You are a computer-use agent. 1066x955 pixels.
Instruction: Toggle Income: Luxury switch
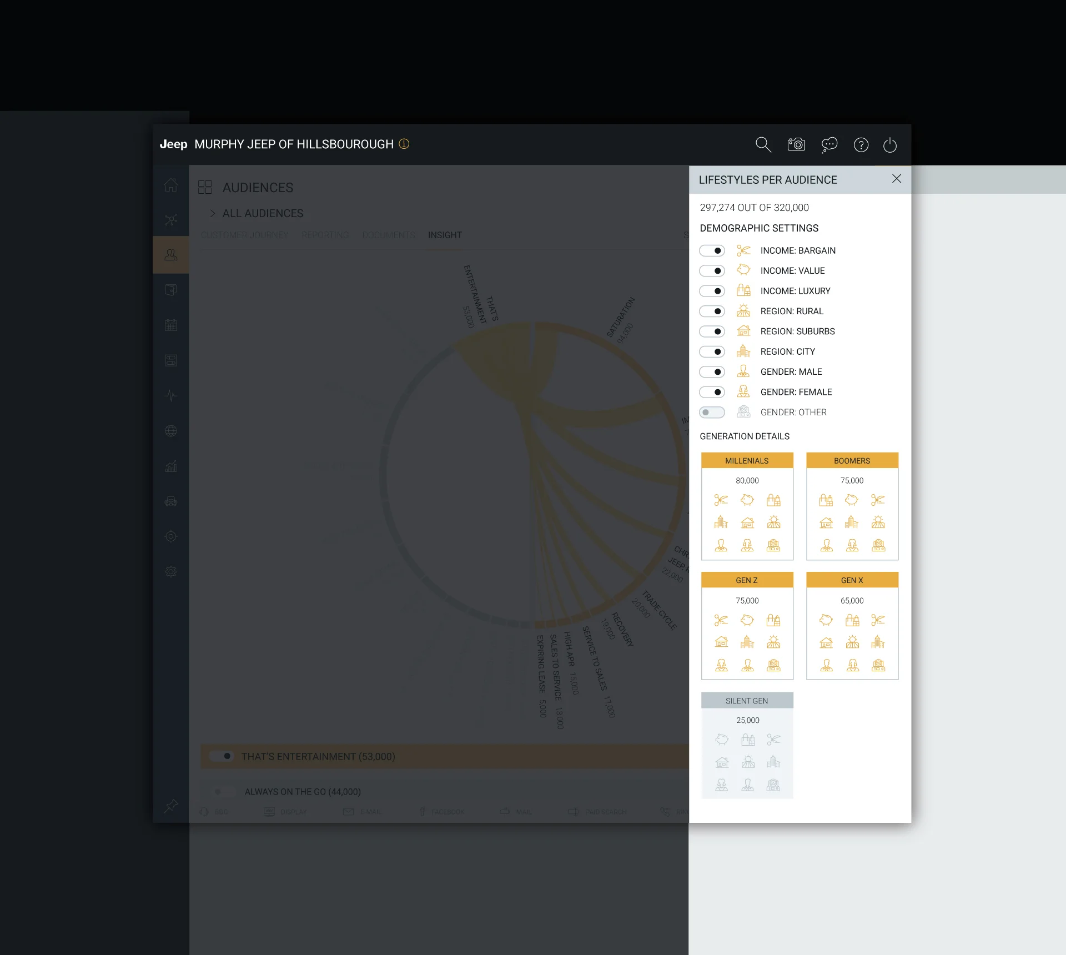[712, 291]
